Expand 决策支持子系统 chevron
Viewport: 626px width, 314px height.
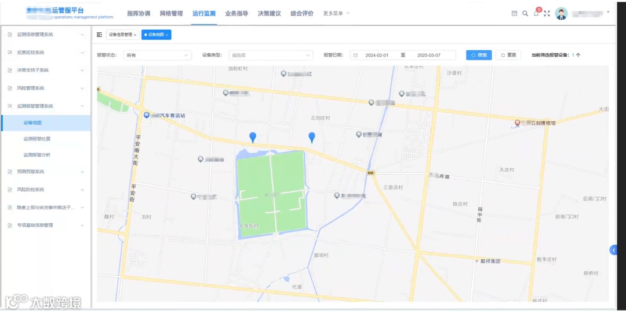tap(82, 70)
